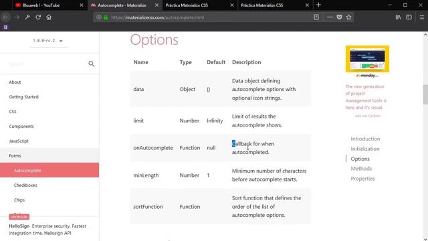Select Autocomplete in the sidebar

(x=49, y=170)
